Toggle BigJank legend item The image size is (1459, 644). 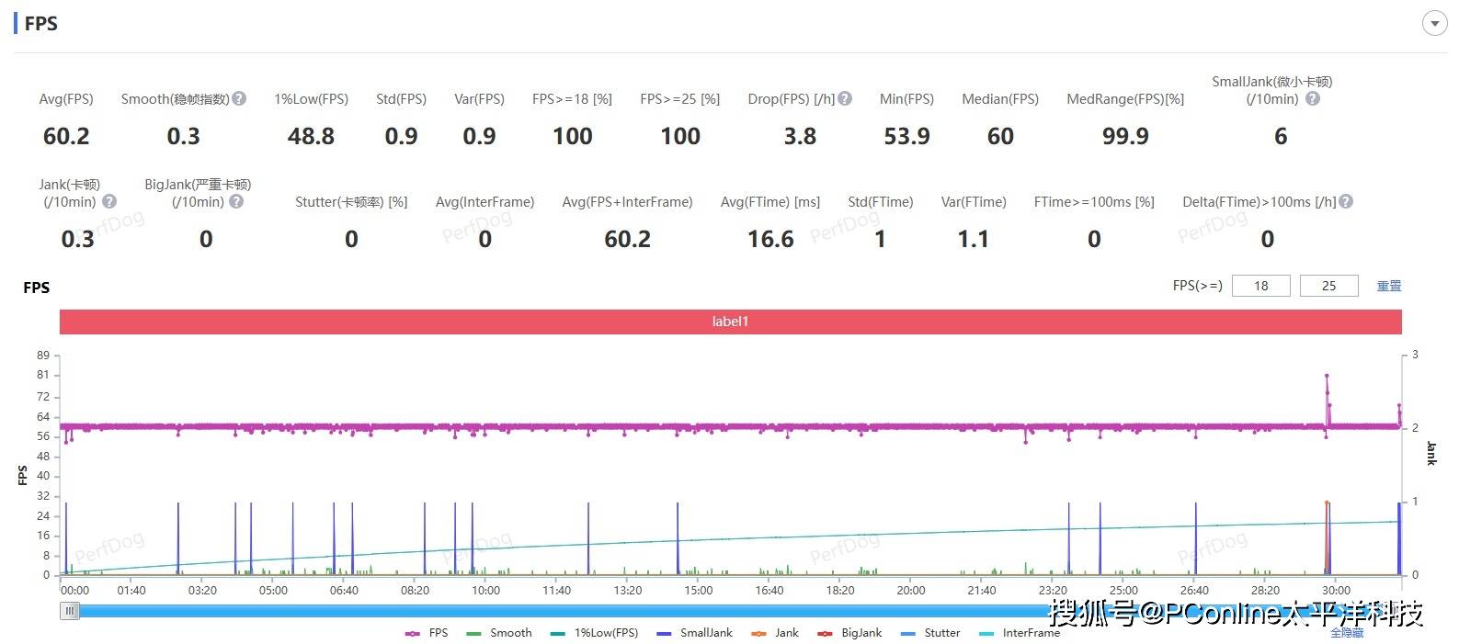(x=850, y=633)
